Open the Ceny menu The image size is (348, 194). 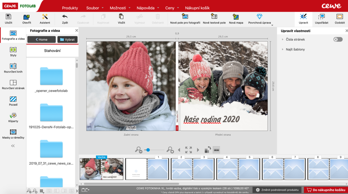pyautogui.click(x=172, y=8)
